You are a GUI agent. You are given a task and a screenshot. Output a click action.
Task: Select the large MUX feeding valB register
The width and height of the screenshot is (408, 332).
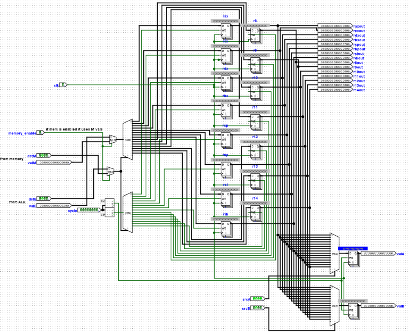334,306
